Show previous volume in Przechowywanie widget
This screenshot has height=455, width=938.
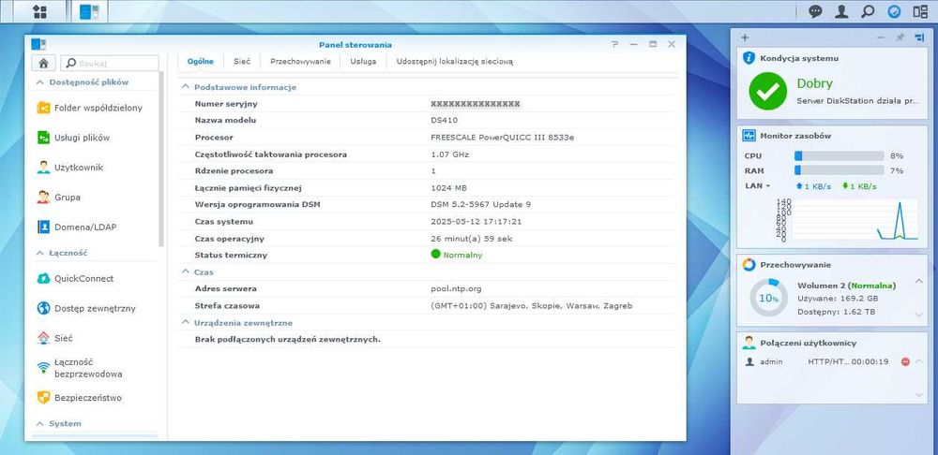point(919,281)
